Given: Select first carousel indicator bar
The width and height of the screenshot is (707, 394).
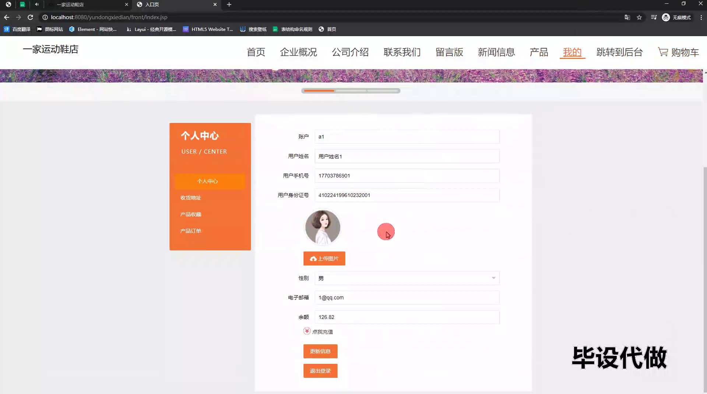Looking at the screenshot, I should coord(319,91).
